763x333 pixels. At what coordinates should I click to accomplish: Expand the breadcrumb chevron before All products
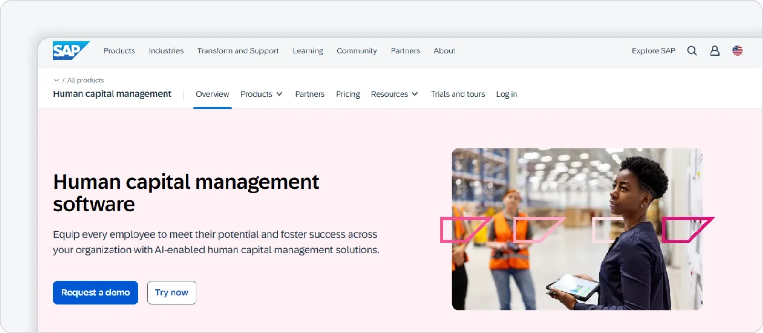[56, 80]
